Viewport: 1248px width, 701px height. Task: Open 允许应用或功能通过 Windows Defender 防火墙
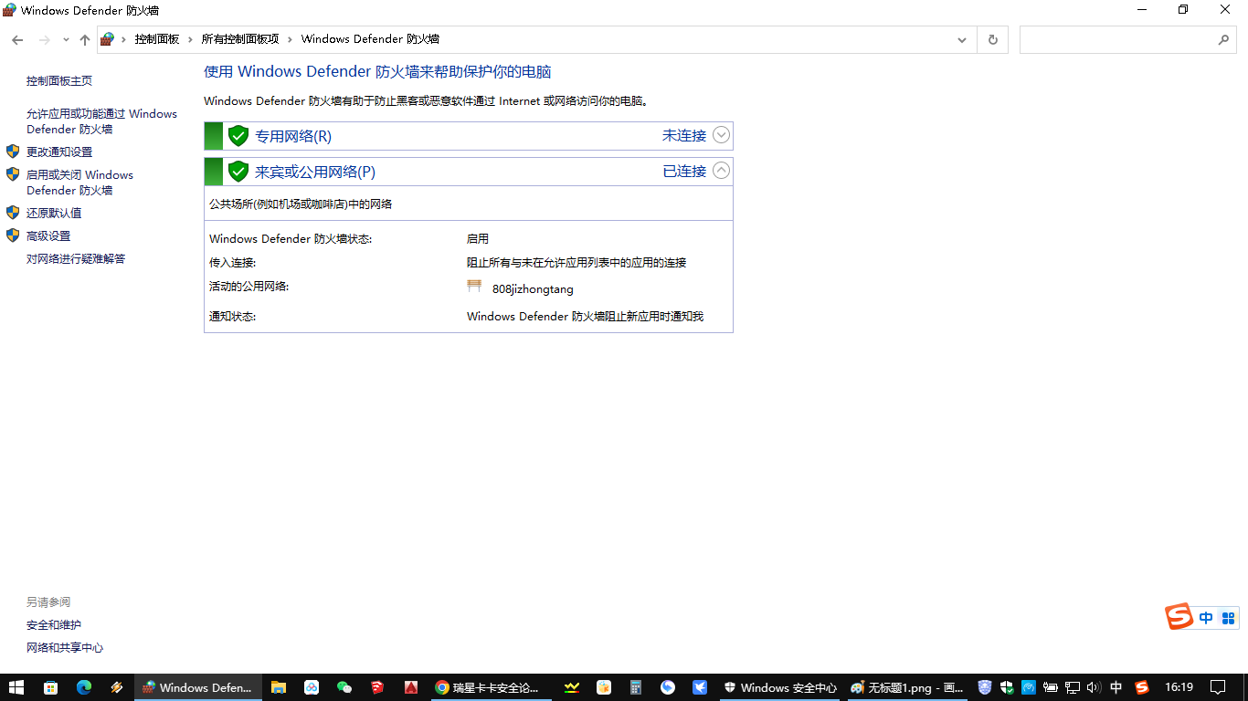tap(101, 121)
